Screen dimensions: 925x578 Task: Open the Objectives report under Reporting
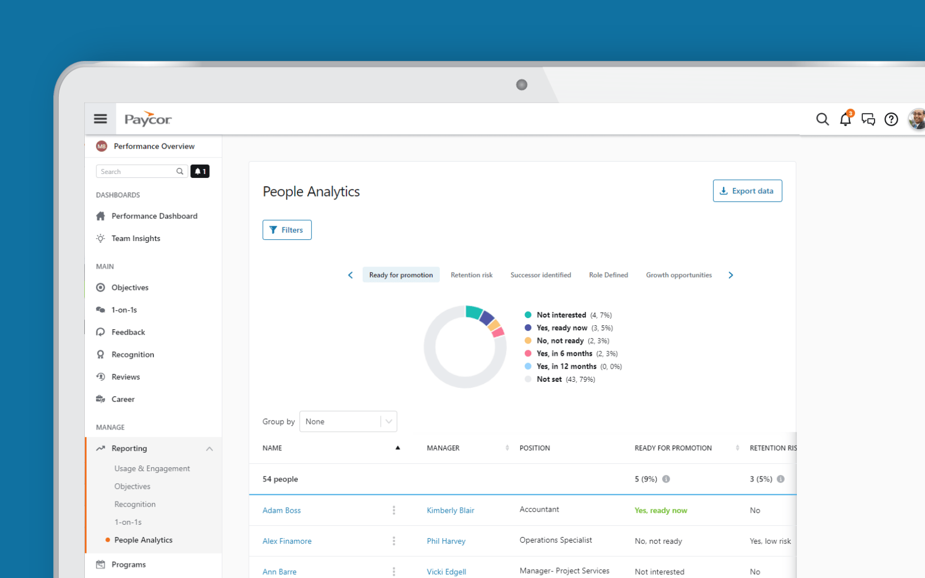tap(132, 486)
